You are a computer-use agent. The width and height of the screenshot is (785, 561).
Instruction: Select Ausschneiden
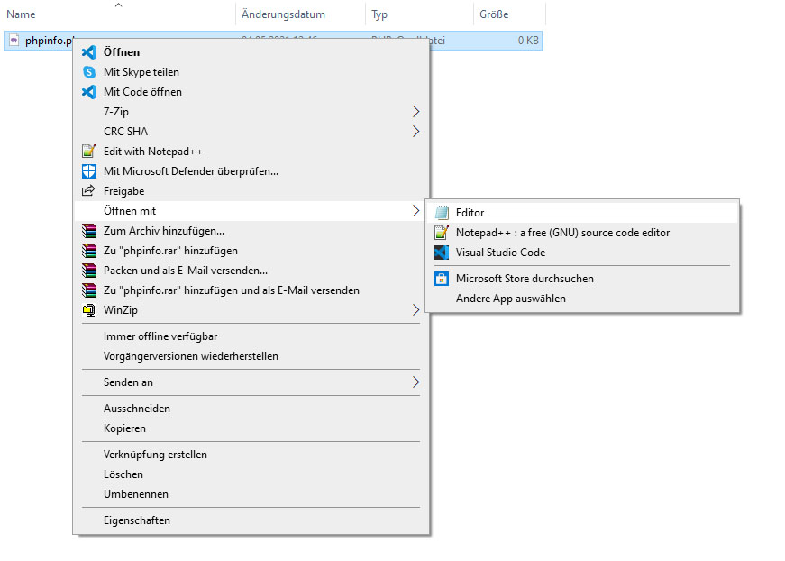coord(251,409)
